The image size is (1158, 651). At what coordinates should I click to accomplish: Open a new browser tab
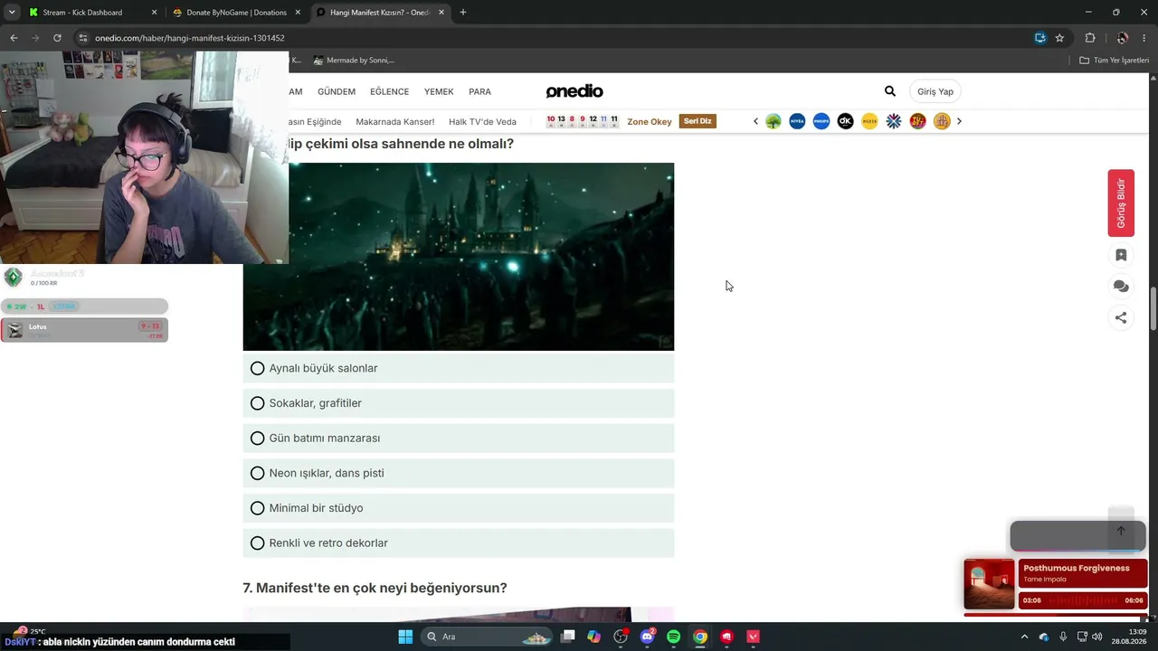coord(463,13)
